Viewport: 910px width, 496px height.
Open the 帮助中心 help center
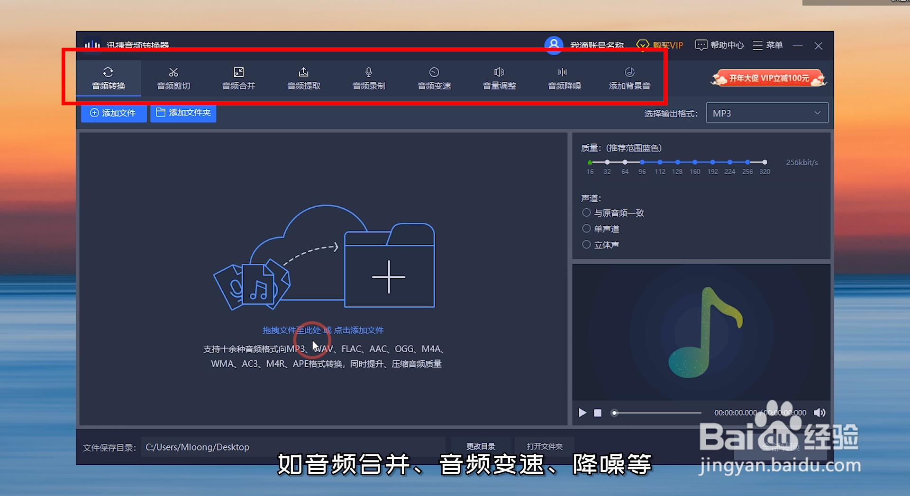(719, 45)
